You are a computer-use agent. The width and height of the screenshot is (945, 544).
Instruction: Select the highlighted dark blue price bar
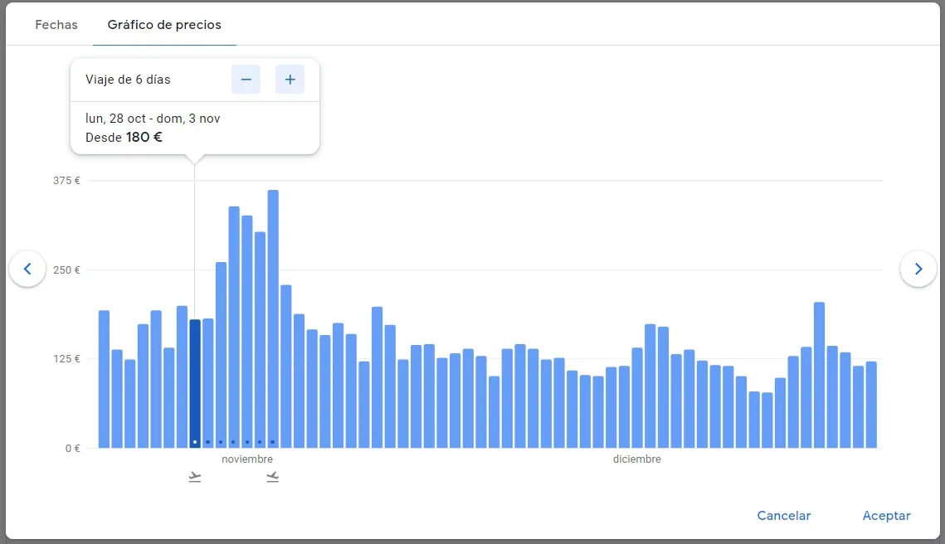pos(195,381)
